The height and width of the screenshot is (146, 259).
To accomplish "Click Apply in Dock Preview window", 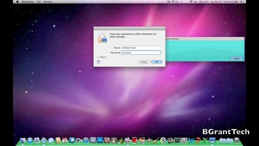I will 236,58.
